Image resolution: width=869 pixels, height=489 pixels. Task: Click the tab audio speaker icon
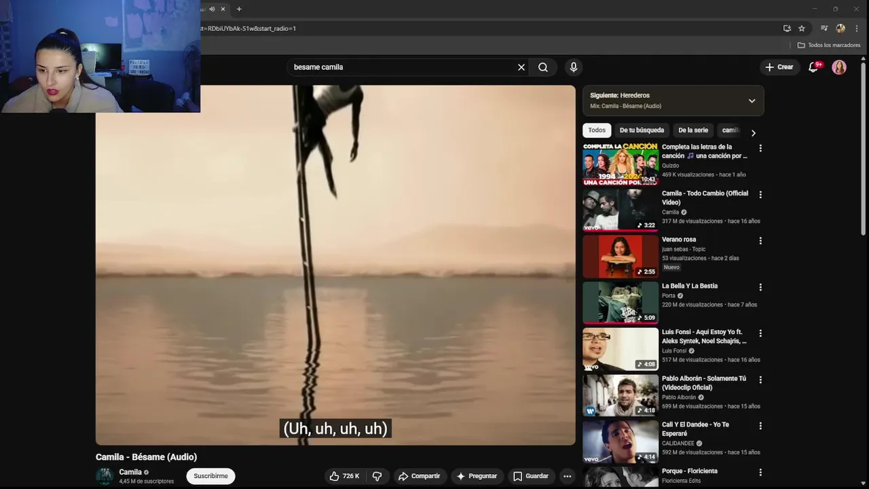click(212, 9)
